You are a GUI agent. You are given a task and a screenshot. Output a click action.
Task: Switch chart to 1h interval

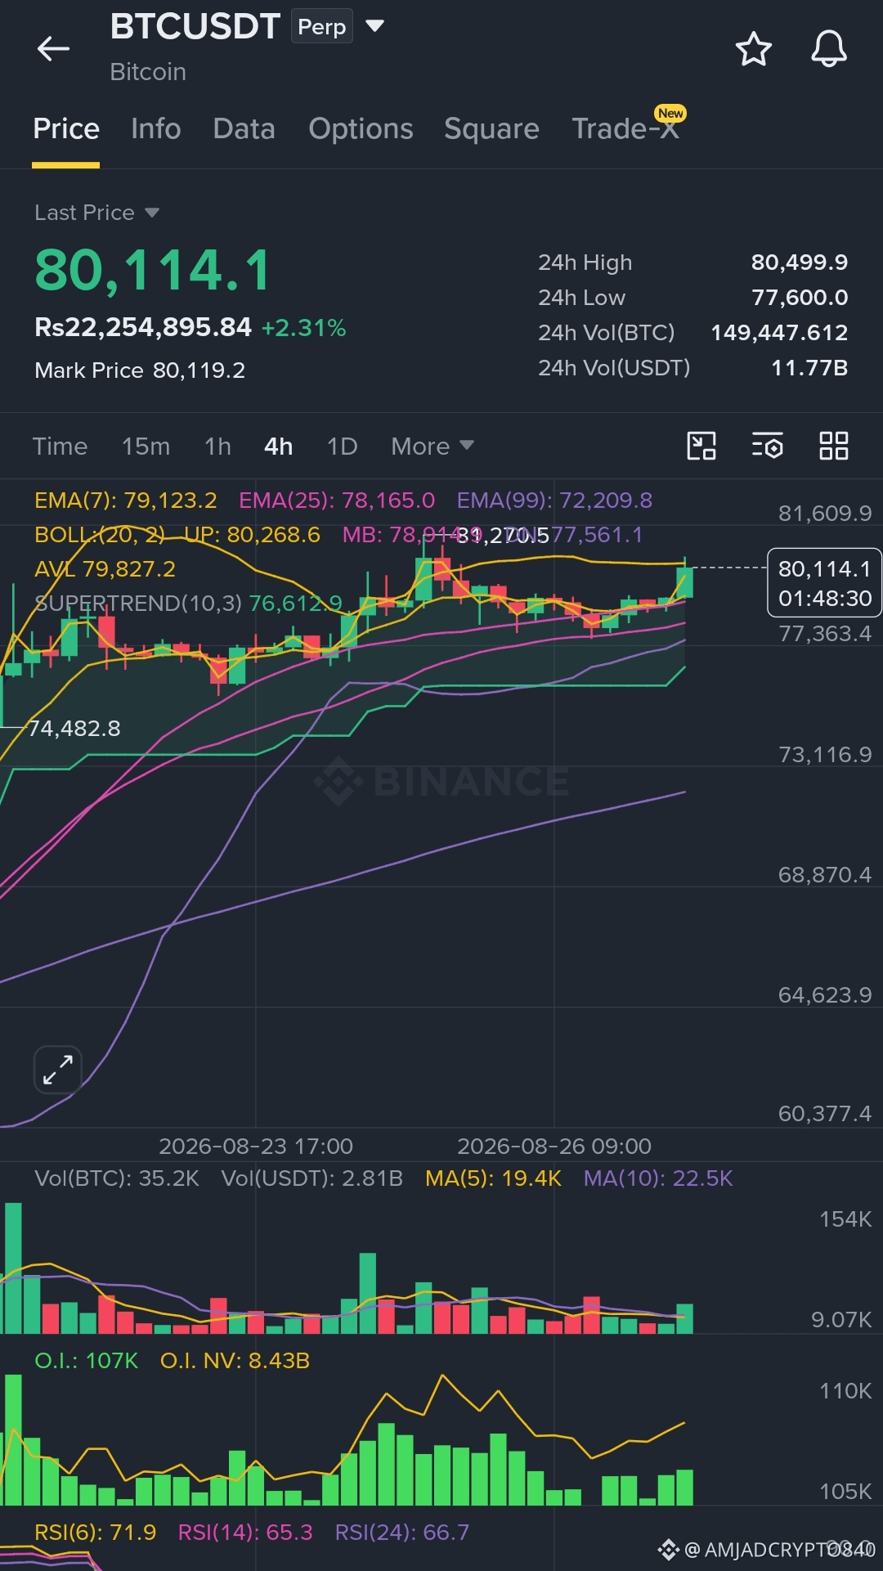point(217,447)
